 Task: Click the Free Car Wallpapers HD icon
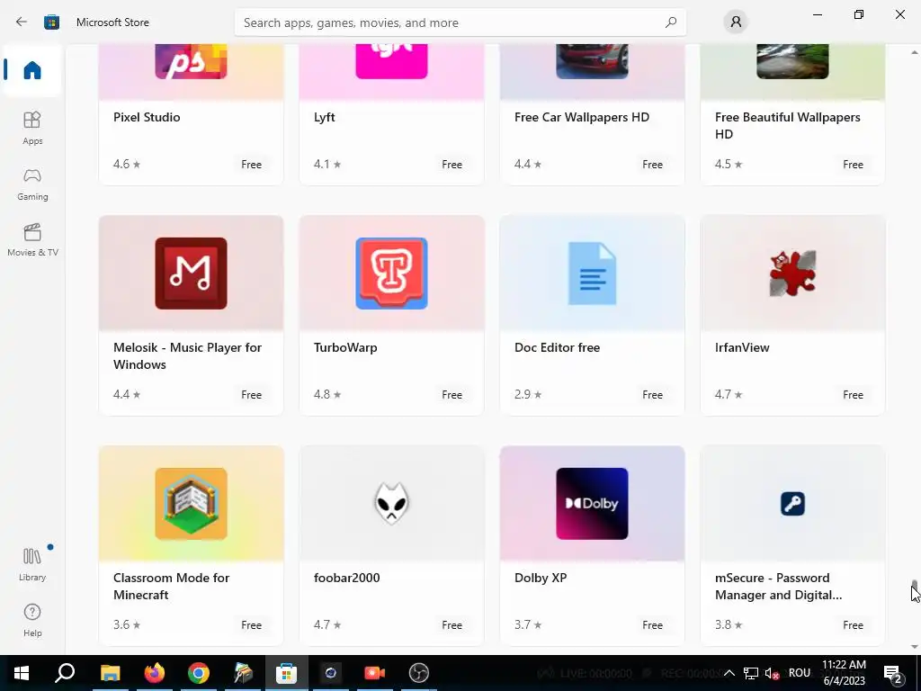[592, 61]
